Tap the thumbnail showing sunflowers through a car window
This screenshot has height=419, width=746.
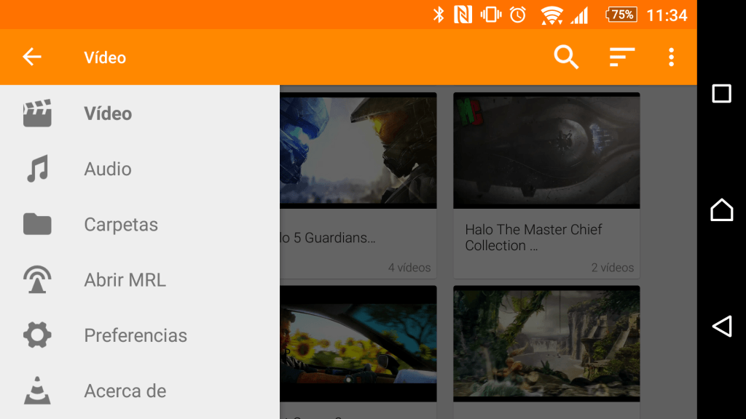pyautogui.click(x=357, y=343)
